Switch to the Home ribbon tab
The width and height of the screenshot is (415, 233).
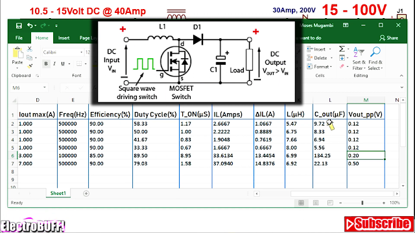point(41,38)
